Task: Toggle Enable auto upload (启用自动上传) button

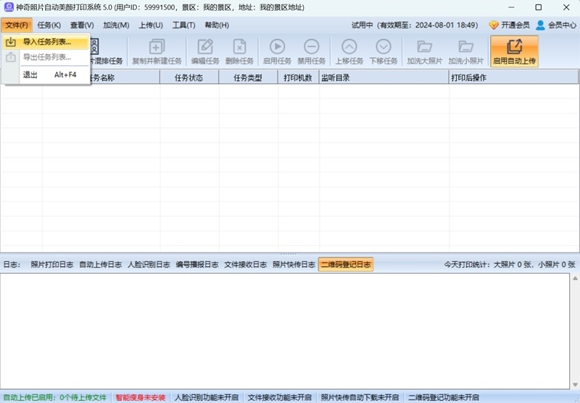Action: tap(514, 51)
